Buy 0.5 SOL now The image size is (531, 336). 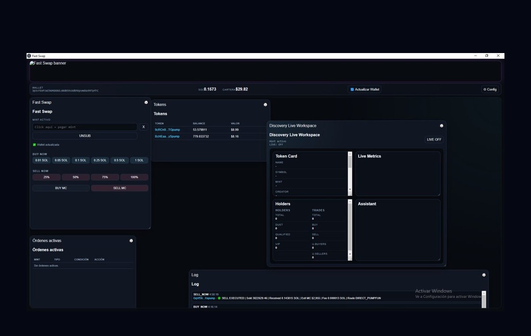(x=119, y=160)
